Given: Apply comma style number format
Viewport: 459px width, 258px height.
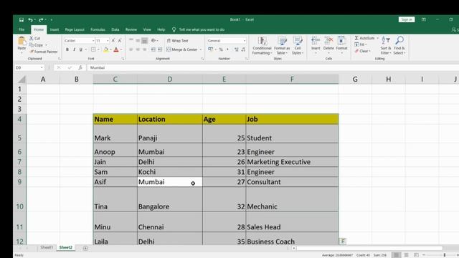Looking at the screenshot, I should pyautogui.click(x=227, y=49).
